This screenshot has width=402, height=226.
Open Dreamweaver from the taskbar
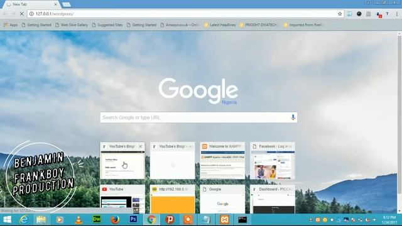point(97,220)
